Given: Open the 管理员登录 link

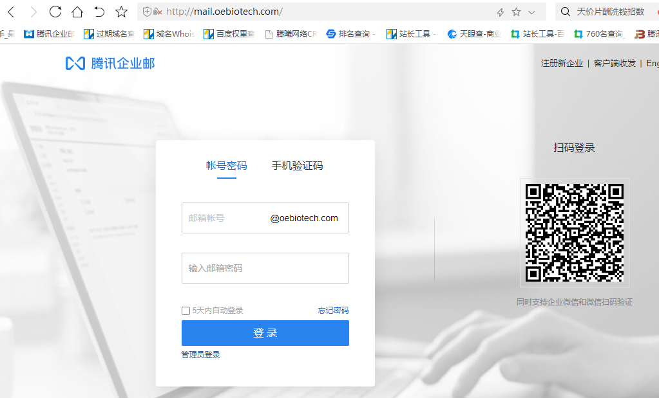Looking at the screenshot, I should 200,354.
